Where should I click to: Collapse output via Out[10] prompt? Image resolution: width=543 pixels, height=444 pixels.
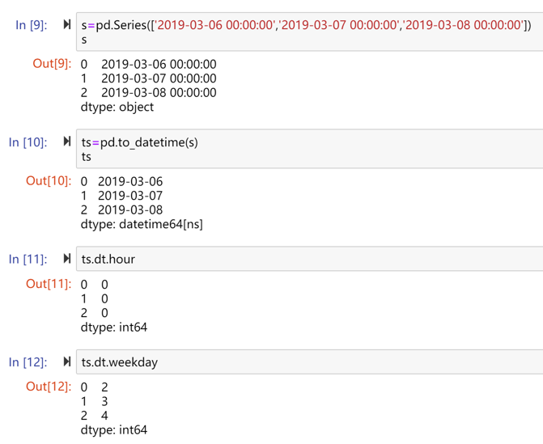[49, 181]
